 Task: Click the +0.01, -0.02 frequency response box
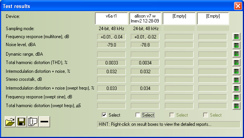pyautogui.click(x=145, y=37)
